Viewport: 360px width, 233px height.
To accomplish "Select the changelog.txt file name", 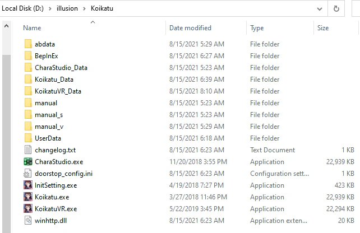I will 55,150.
